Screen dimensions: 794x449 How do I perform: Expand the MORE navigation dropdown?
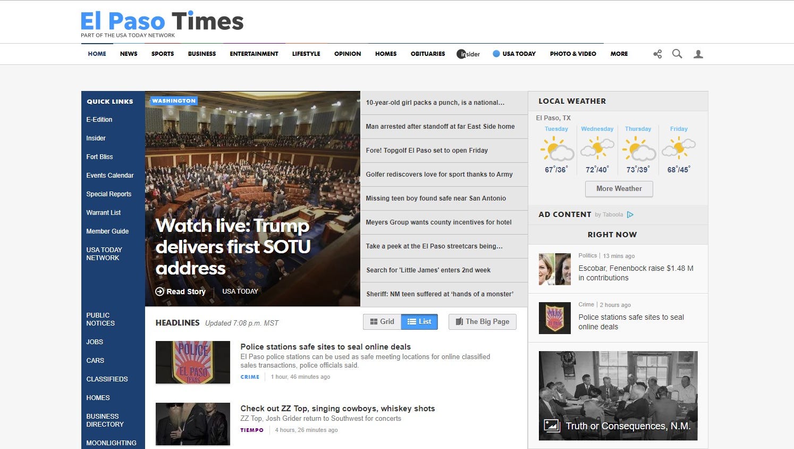coord(619,54)
